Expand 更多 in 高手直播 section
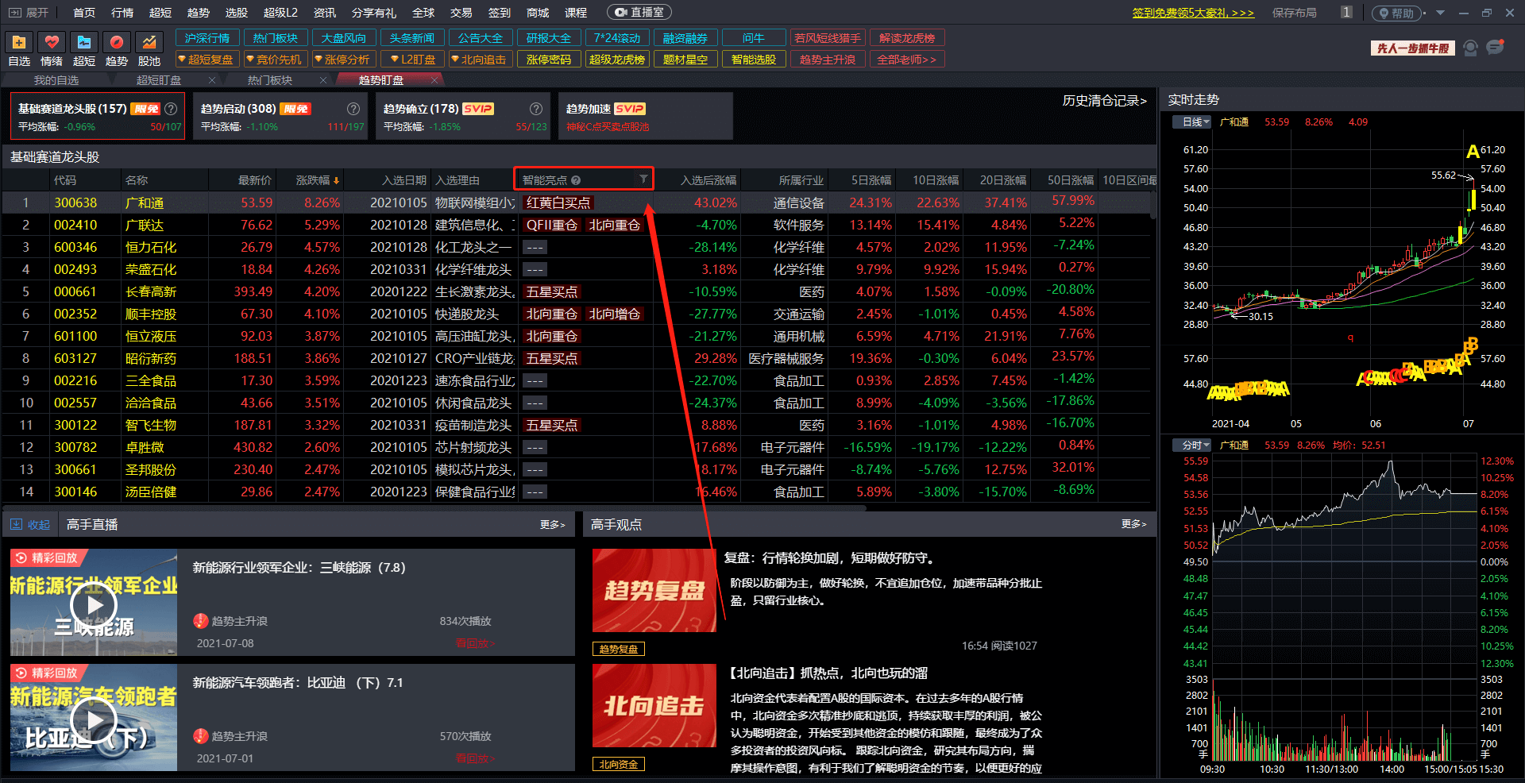The width and height of the screenshot is (1525, 783). click(x=553, y=525)
